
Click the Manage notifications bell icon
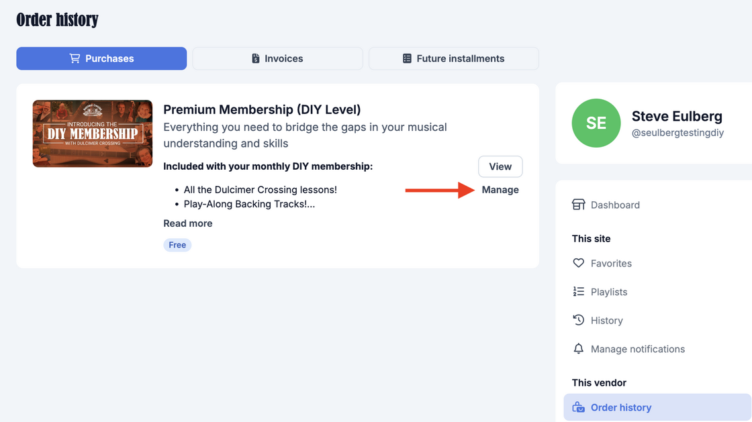pyautogui.click(x=578, y=349)
